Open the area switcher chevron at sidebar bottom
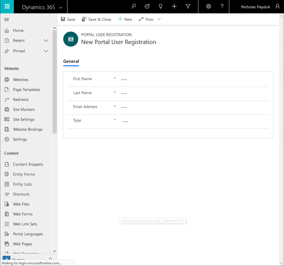 tap(50, 258)
